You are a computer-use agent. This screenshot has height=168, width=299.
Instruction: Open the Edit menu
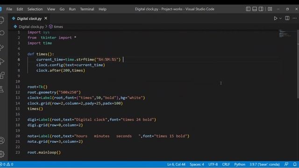pyautogui.click(x=20, y=9)
